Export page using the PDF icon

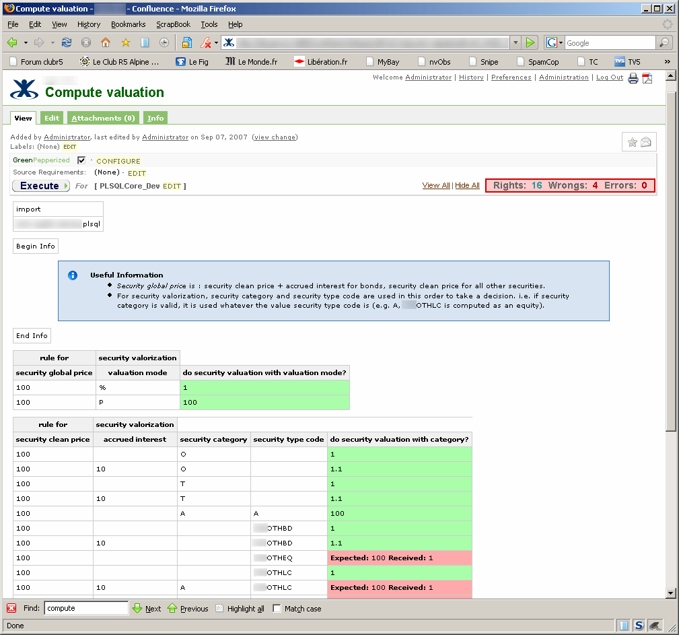click(x=647, y=78)
